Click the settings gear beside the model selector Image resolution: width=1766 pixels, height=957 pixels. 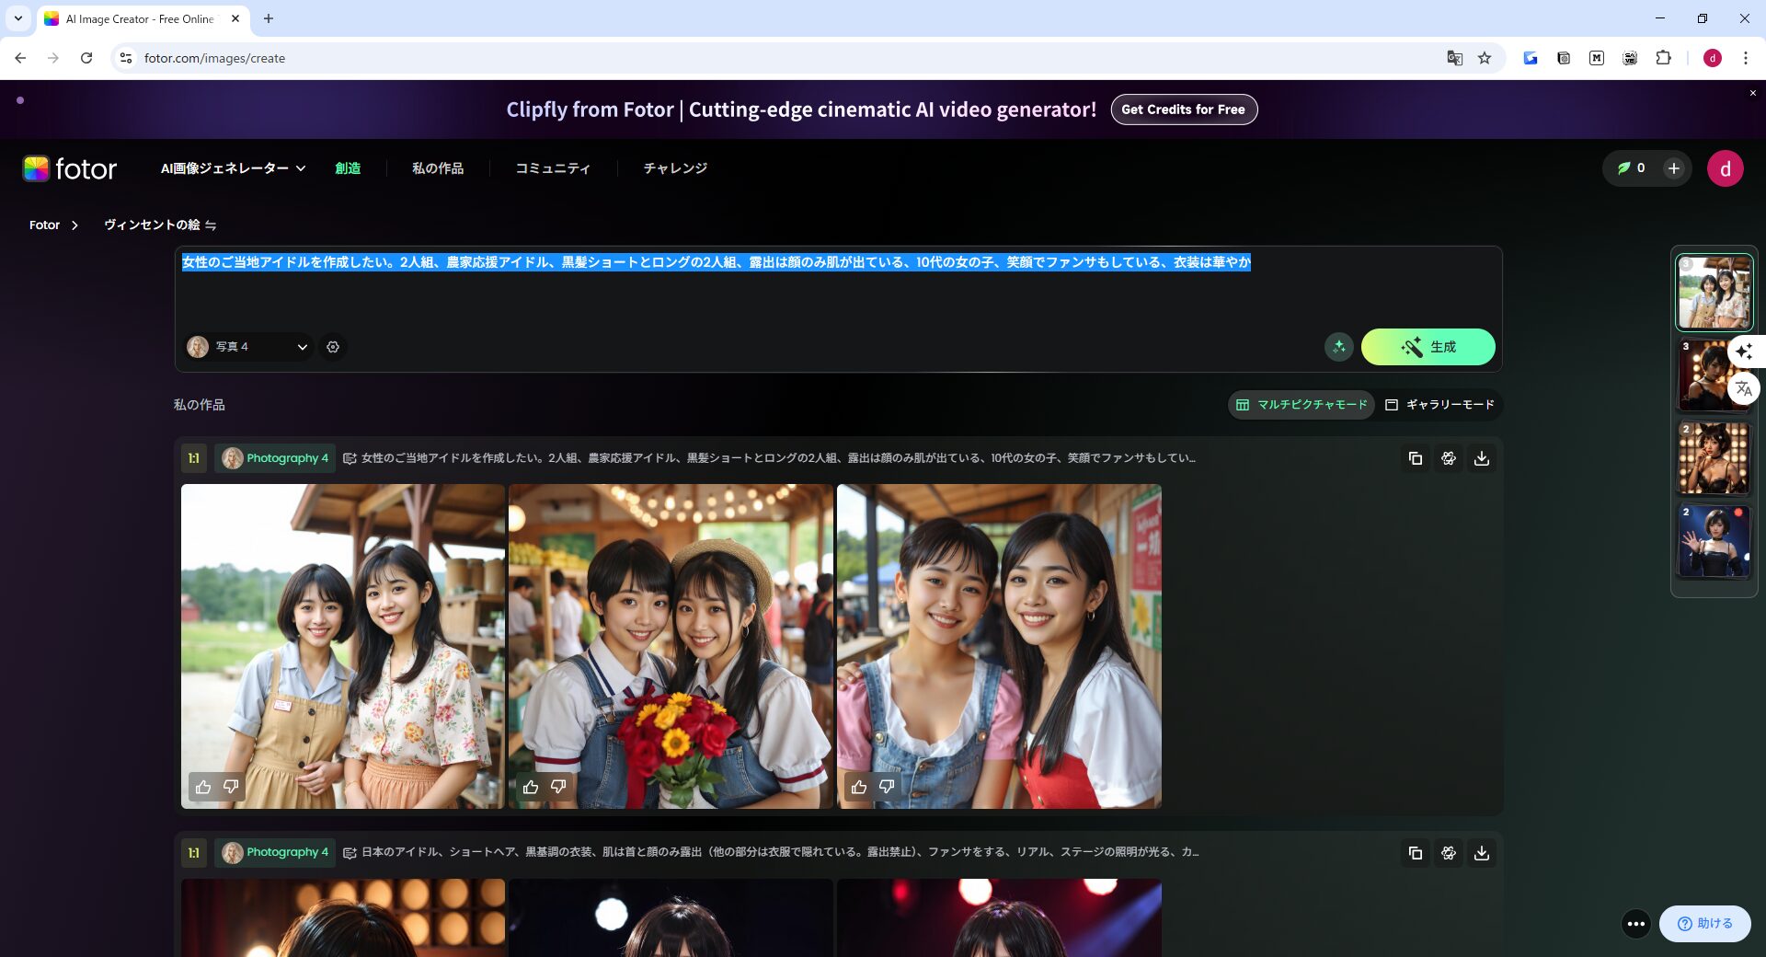(333, 347)
